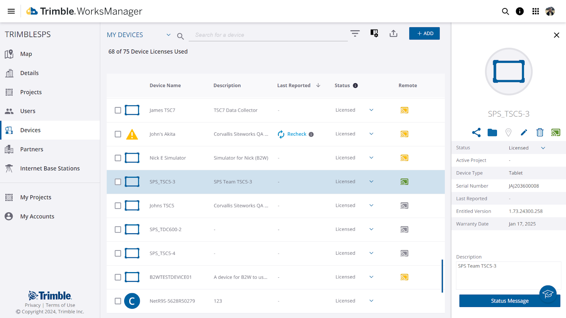This screenshot has height=318, width=566.
Task: Open Internet Base Stations in sidebar
Action: pyautogui.click(x=50, y=169)
